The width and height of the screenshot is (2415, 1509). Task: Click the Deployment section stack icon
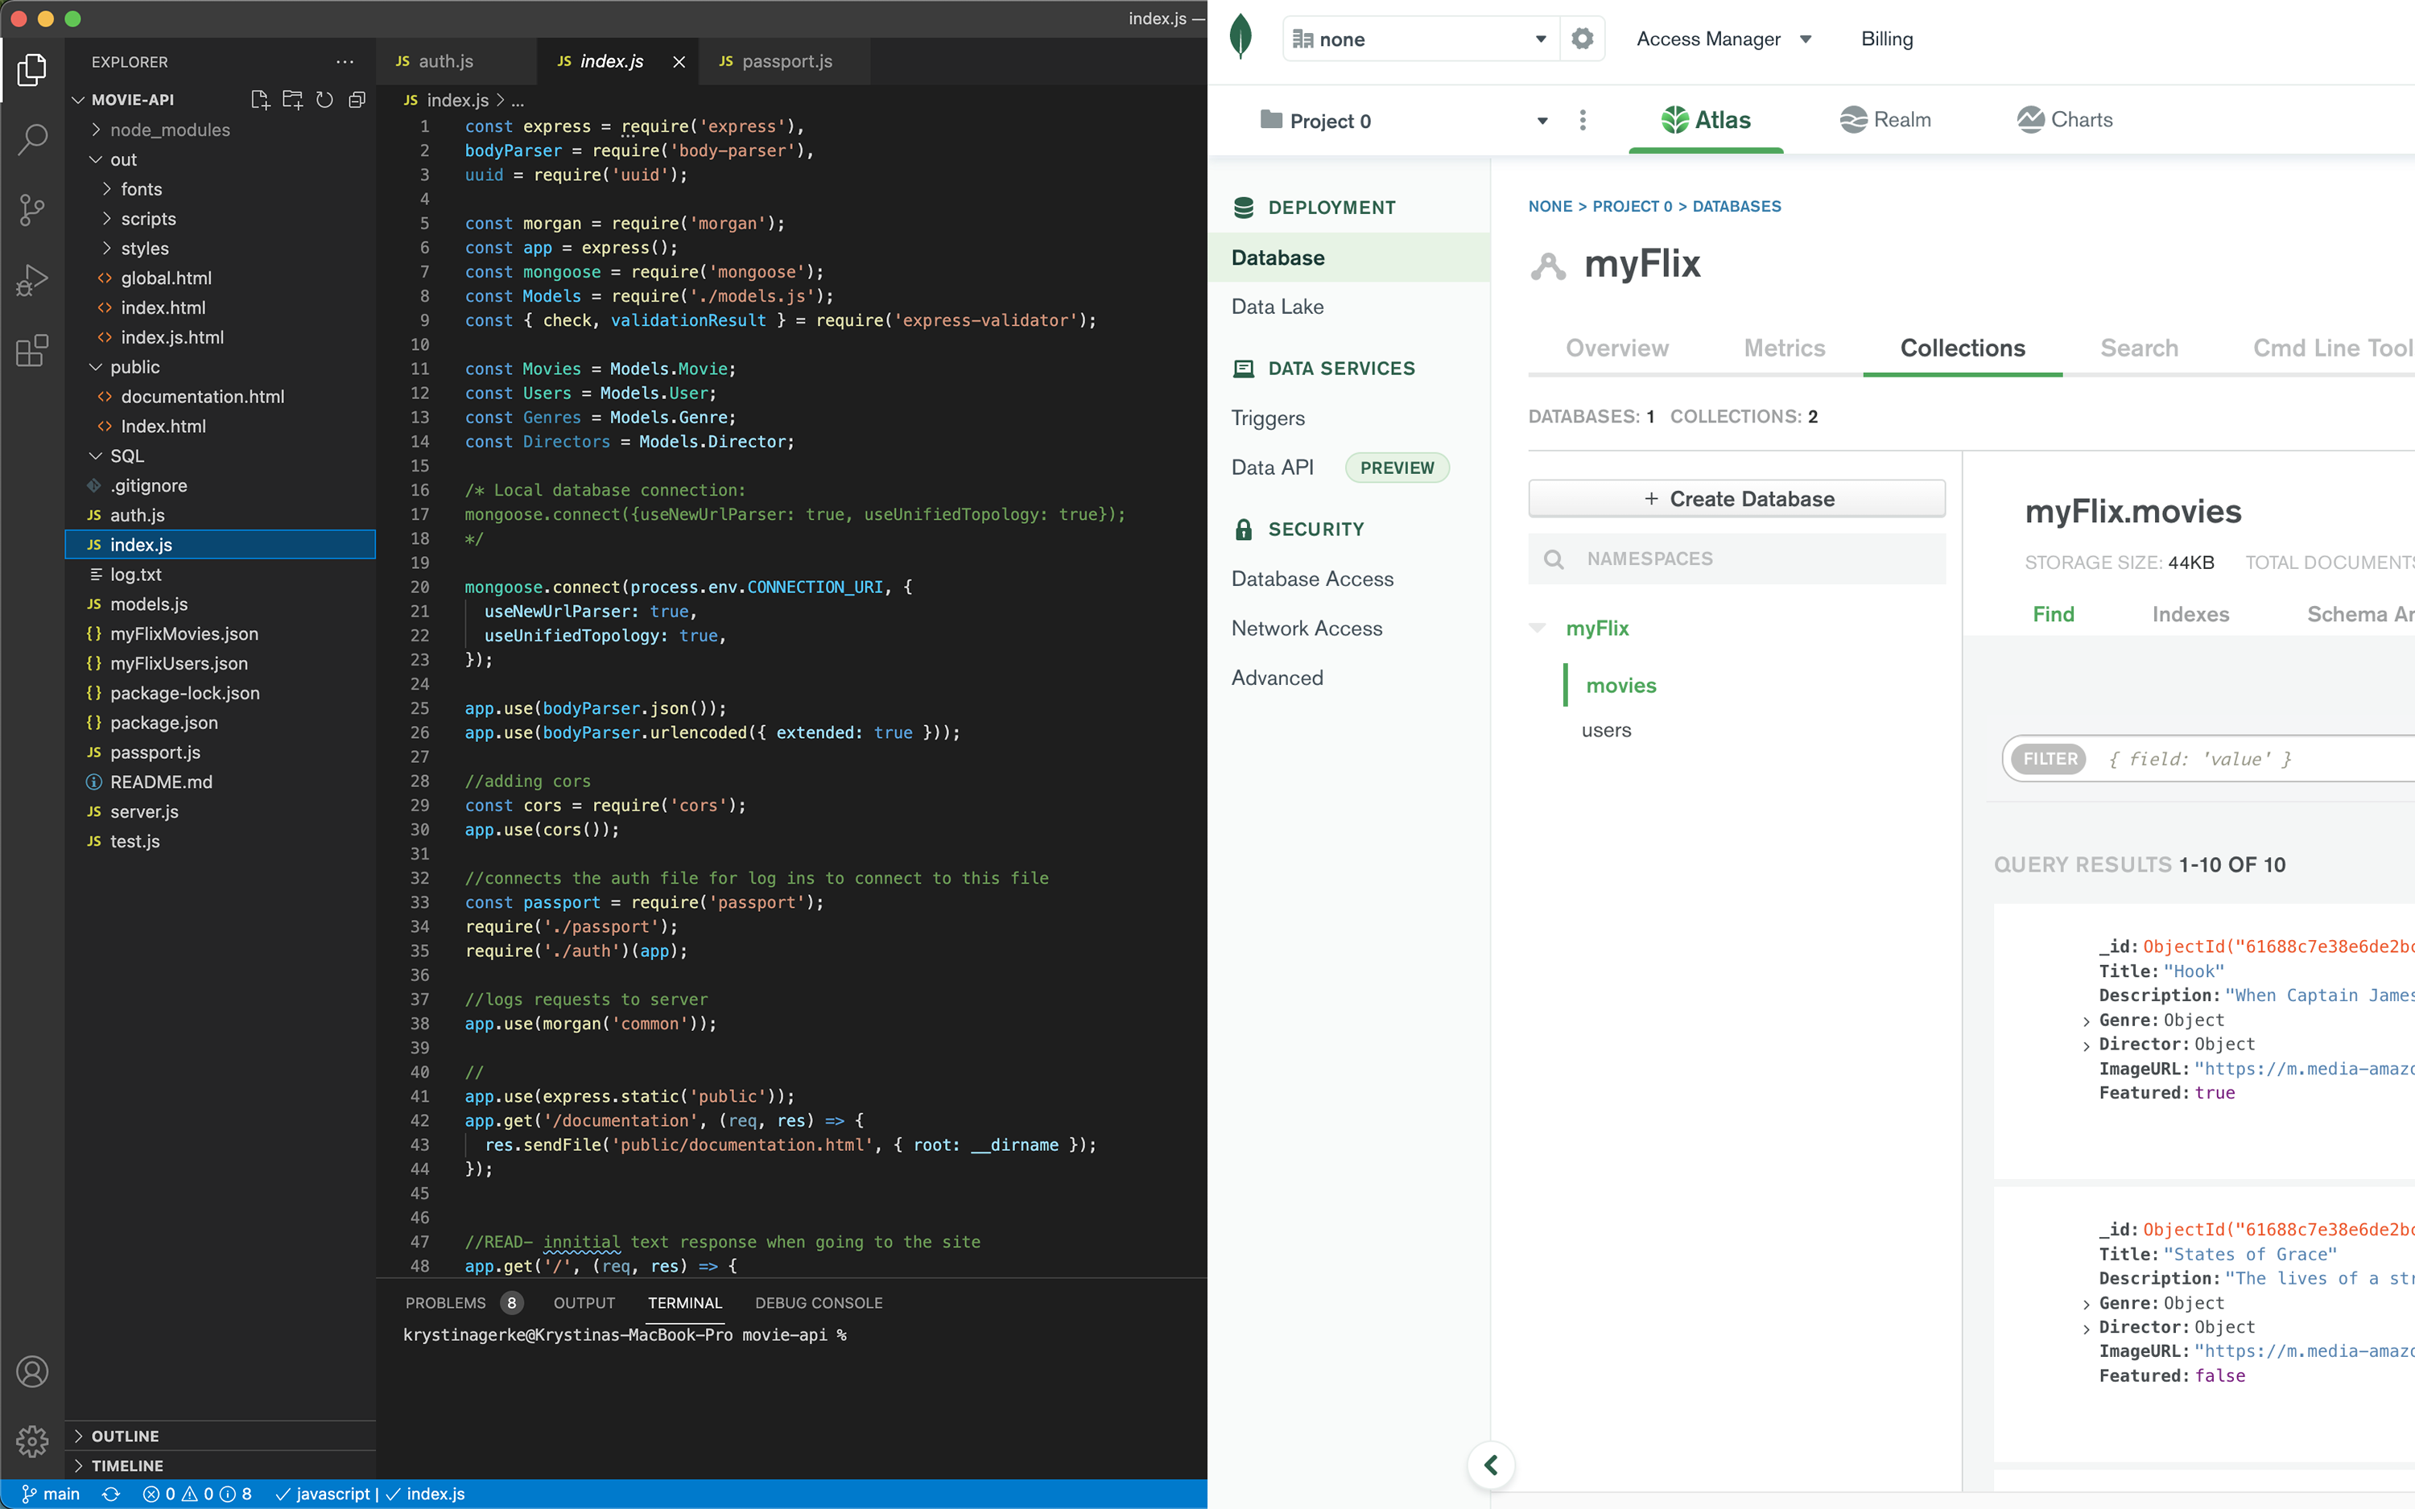(x=1244, y=208)
